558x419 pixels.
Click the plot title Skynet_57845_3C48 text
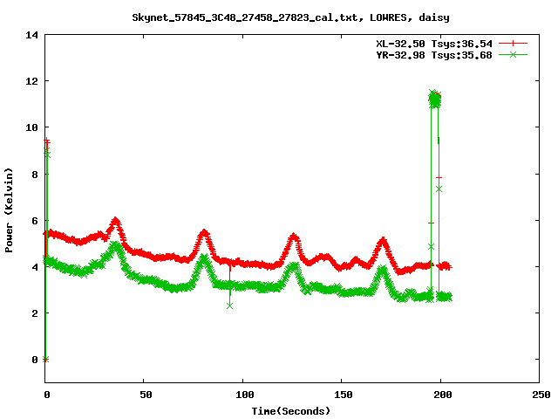[290, 17]
